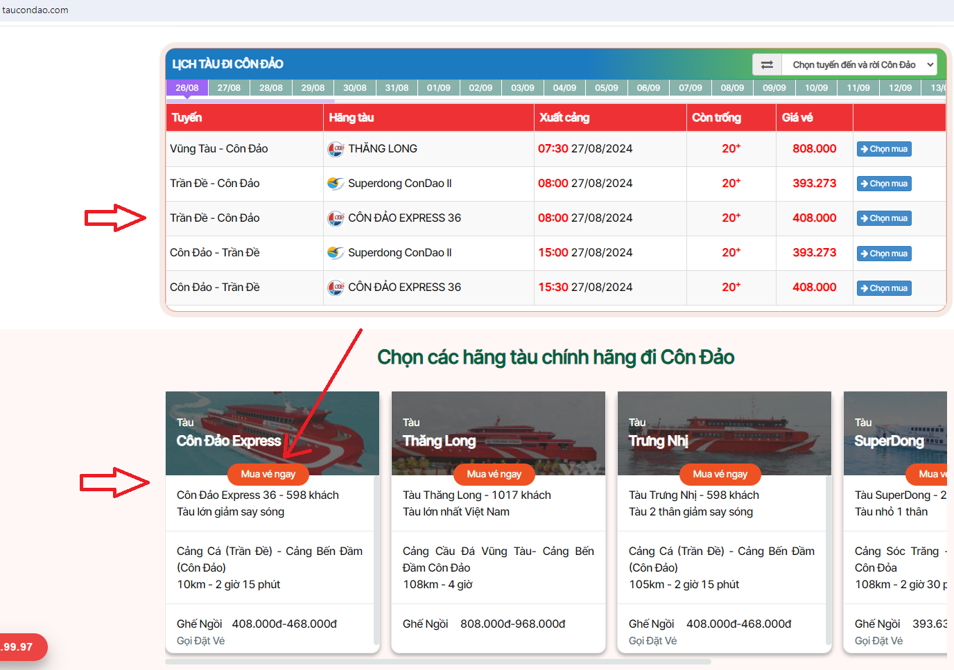Click Gọi Đặt Vé on Côn Đảo Express card
This screenshot has height=670, width=954.
click(201, 641)
